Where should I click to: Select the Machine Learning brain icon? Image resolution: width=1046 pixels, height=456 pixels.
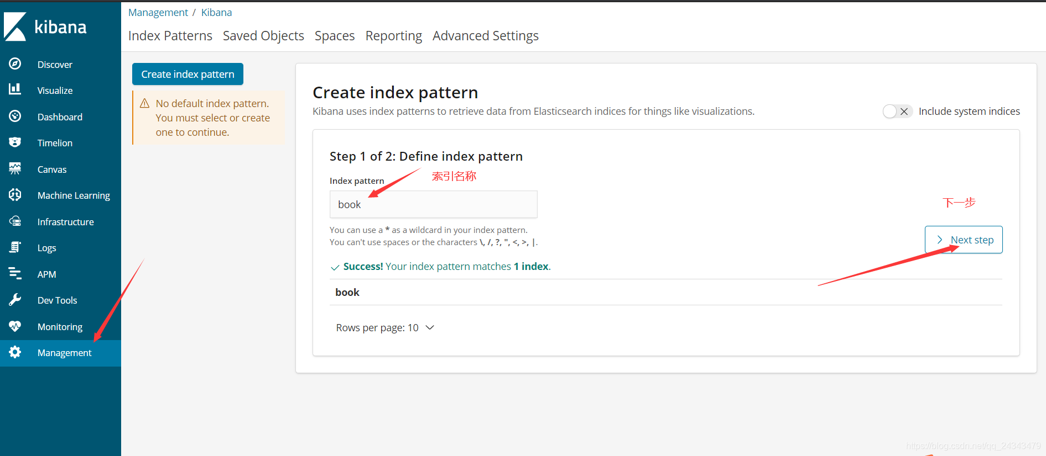(x=15, y=195)
